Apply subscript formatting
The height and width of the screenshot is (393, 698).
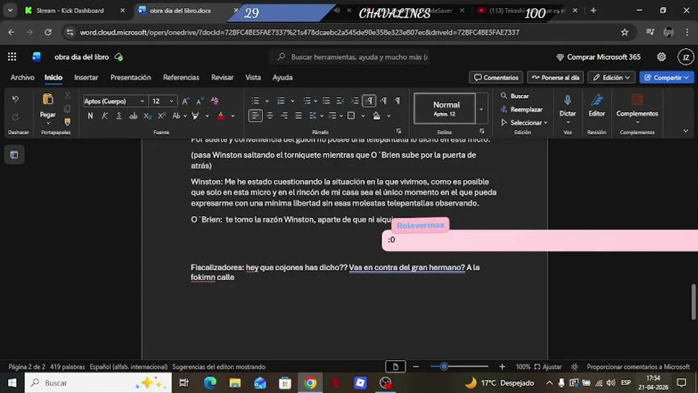[147, 116]
